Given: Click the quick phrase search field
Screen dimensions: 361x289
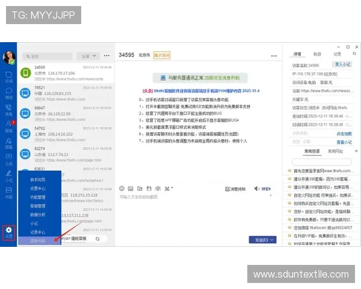Looking at the screenshot, I should tap(322, 162).
